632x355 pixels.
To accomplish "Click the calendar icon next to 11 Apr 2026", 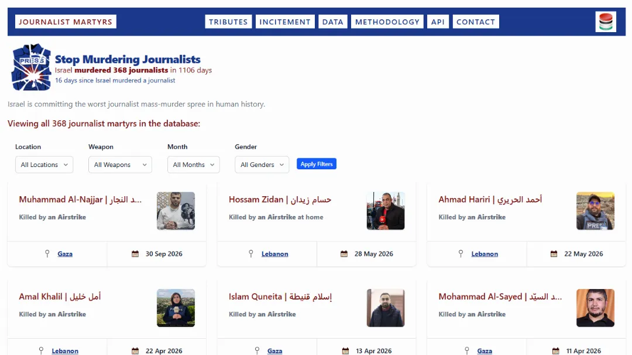I will (556, 351).
